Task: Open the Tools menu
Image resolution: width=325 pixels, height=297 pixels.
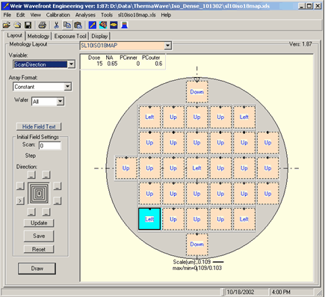Action: point(107,15)
